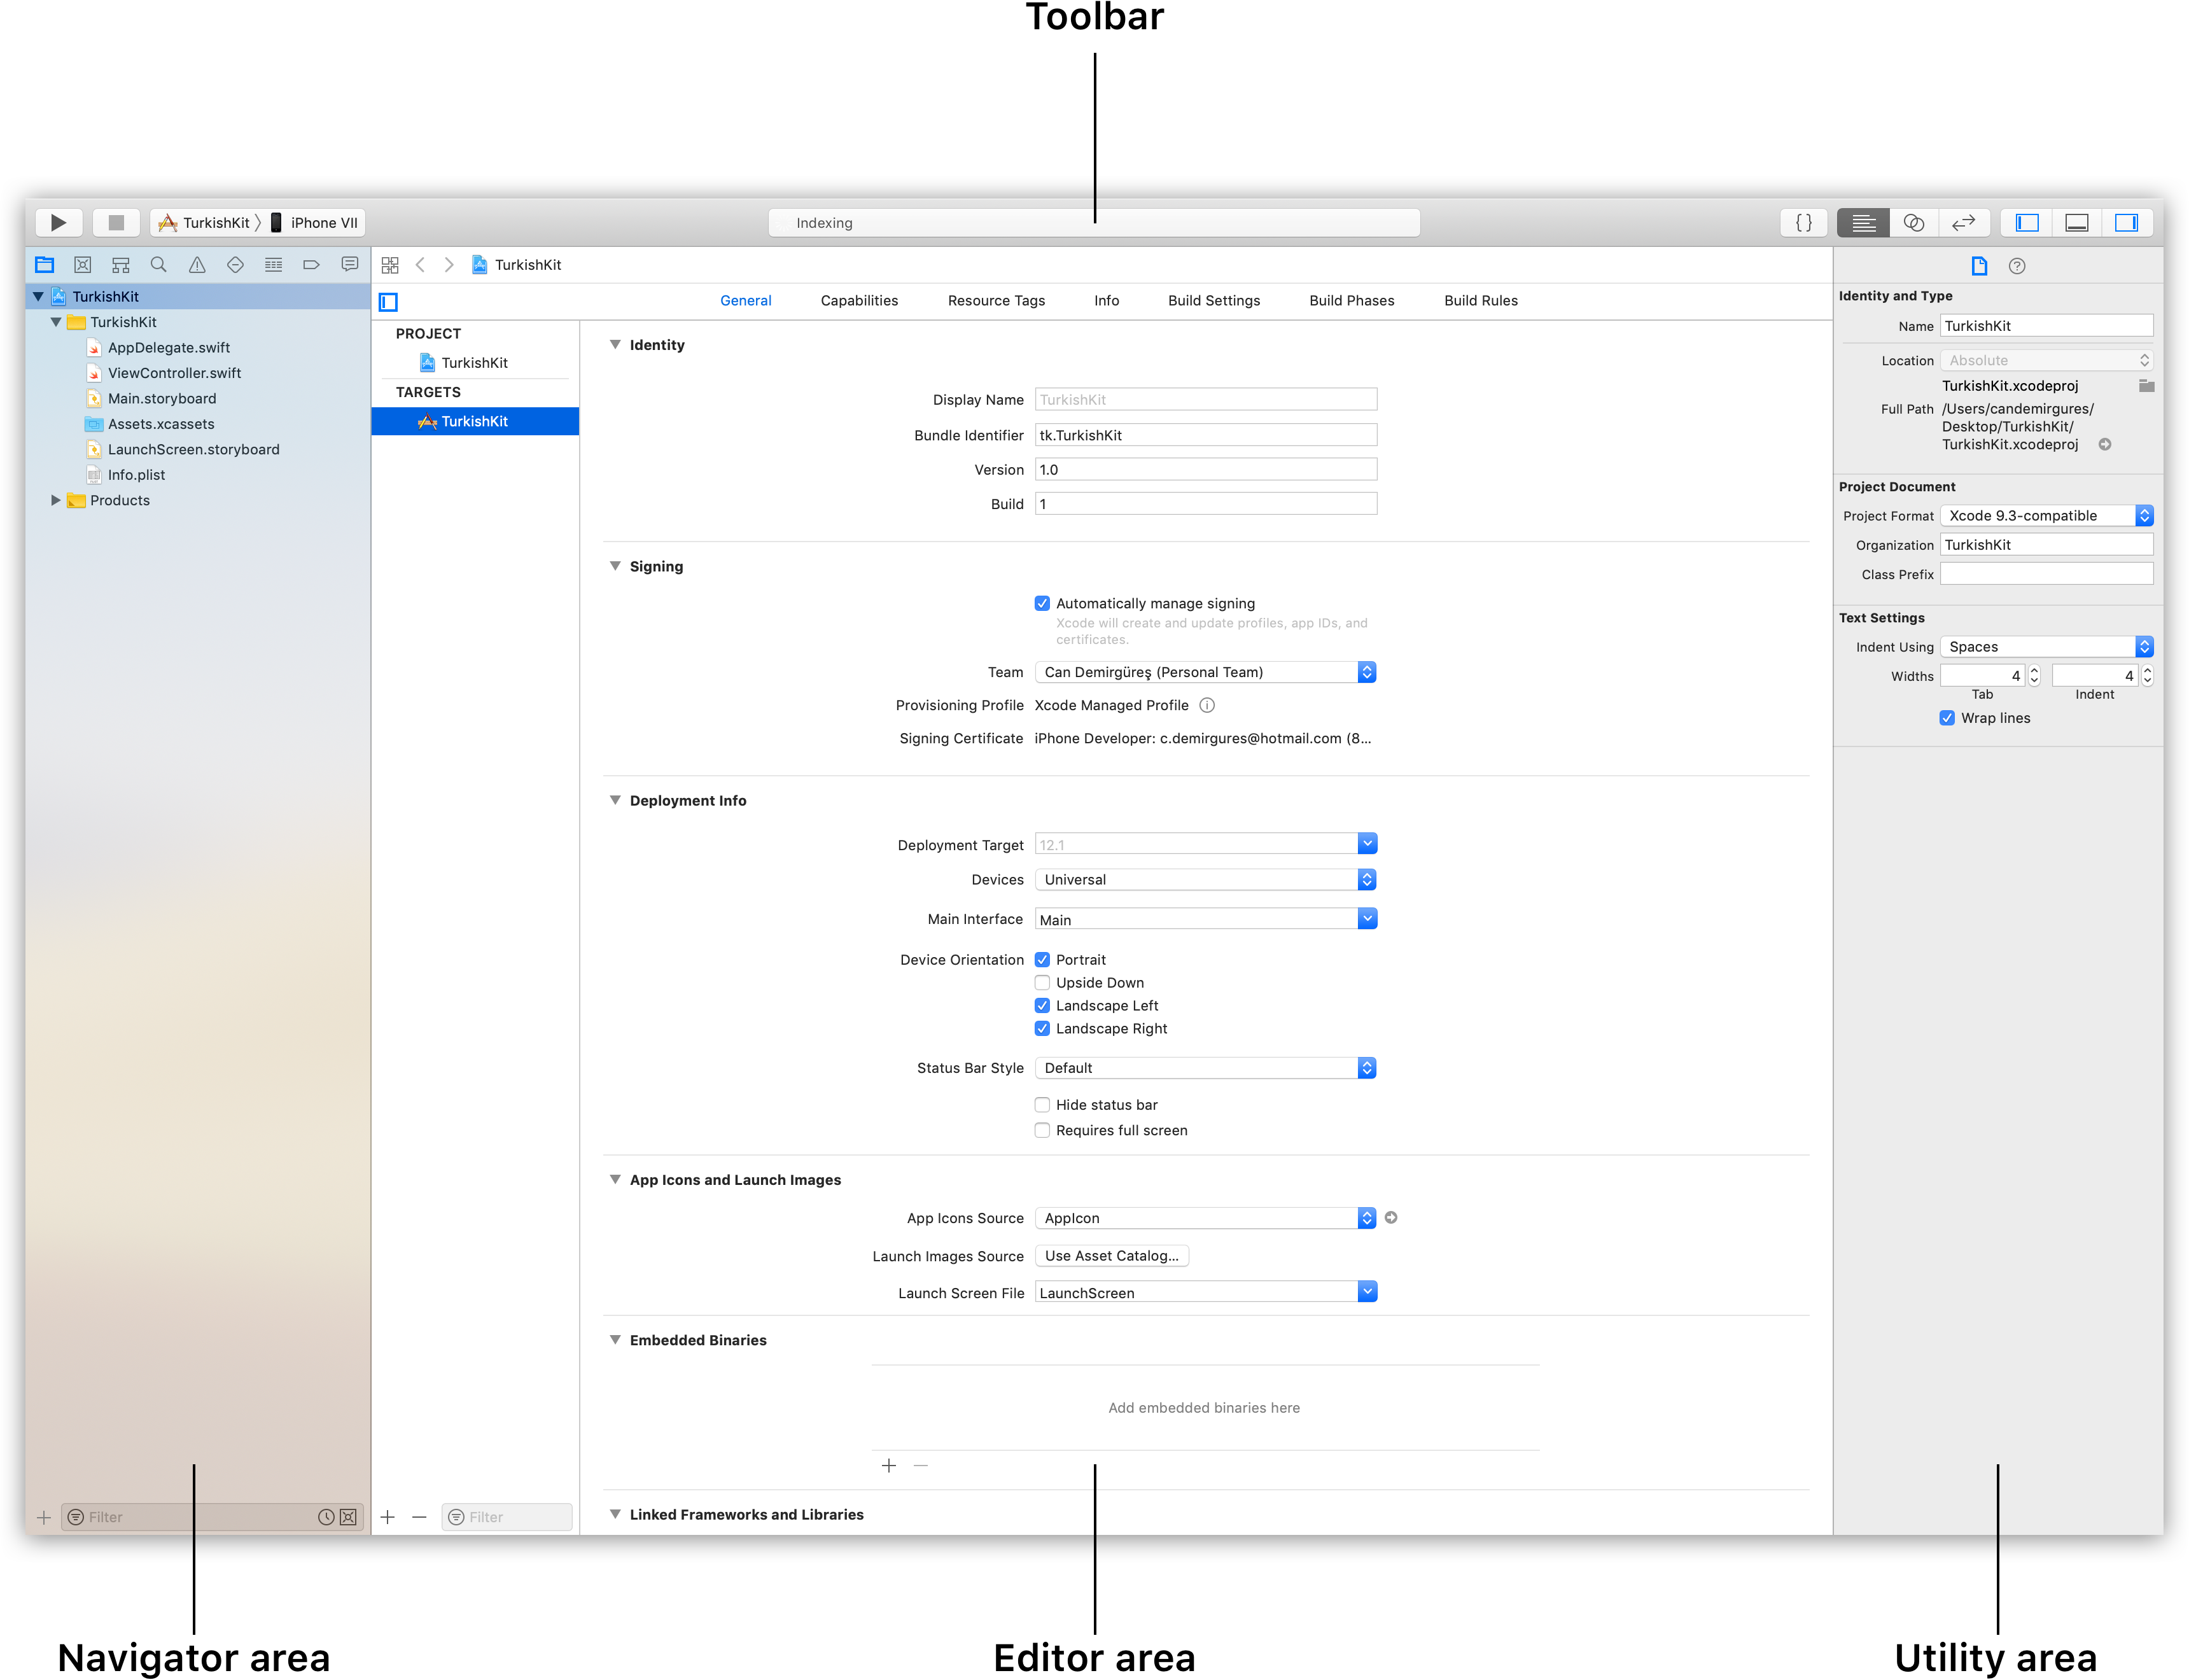This screenshot has width=2189, height=1680.
Task: Switch to the Assistant editor
Action: pos(1913,223)
